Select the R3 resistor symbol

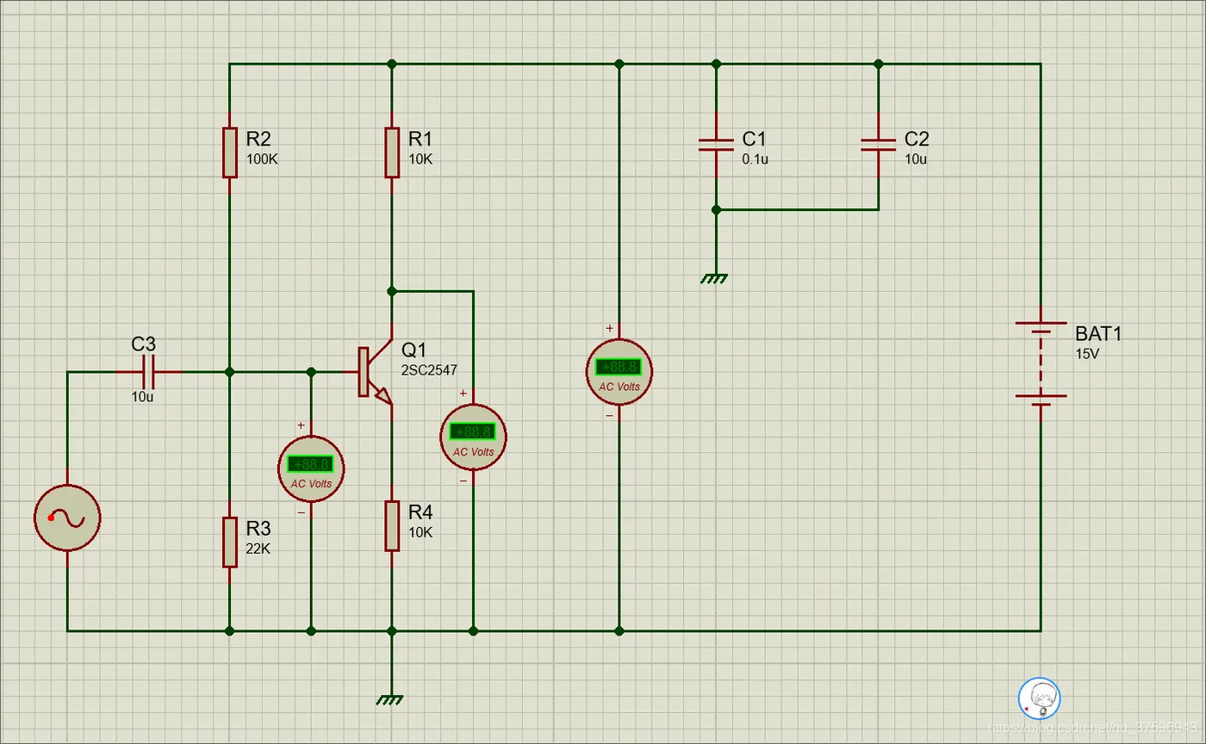point(230,542)
